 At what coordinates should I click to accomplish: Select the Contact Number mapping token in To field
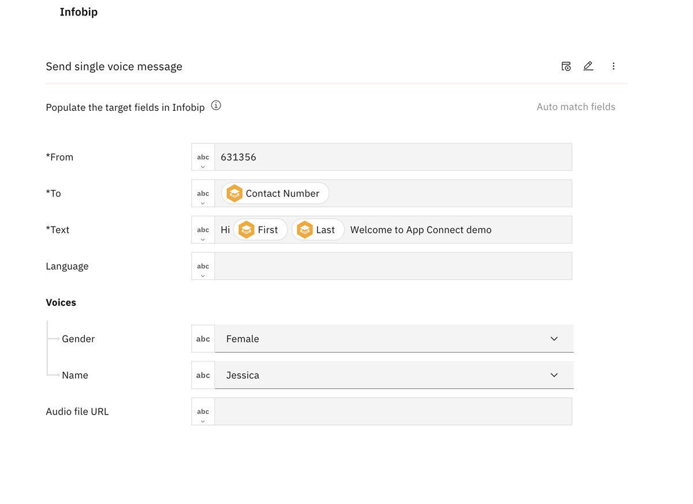(x=274, y=193)
